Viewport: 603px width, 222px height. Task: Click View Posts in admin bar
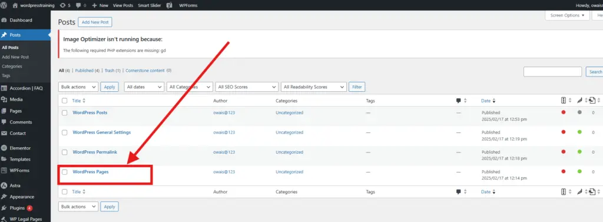pos(123,6)
